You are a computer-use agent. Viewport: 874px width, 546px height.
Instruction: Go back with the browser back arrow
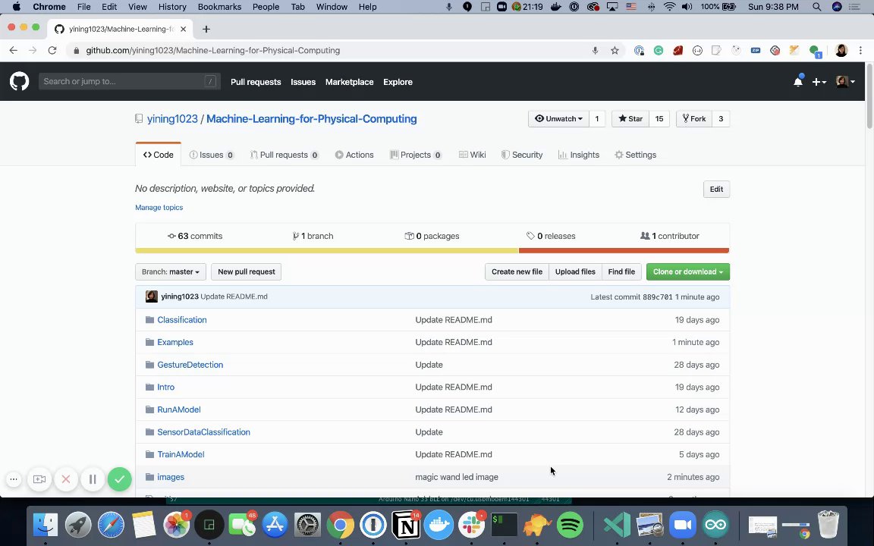pos(14,50)
